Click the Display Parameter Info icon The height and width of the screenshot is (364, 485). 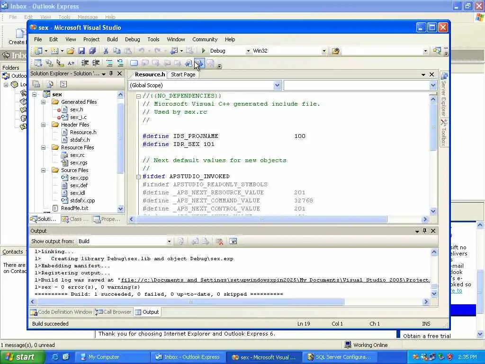point(49,63)
